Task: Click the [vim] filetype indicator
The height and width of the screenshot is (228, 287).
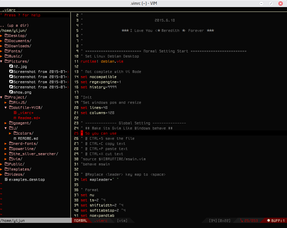Action: 122,221
